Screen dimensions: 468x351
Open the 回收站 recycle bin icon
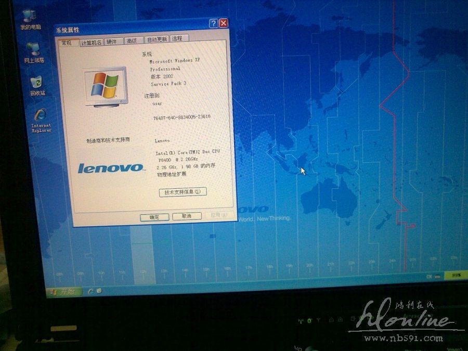(37, 86)
